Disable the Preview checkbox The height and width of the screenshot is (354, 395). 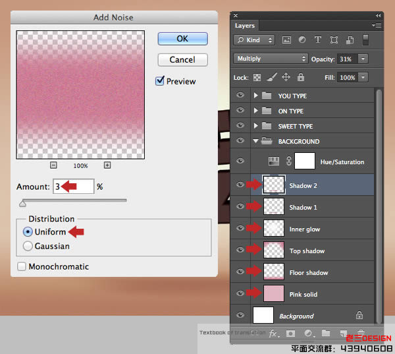(159, 81)
